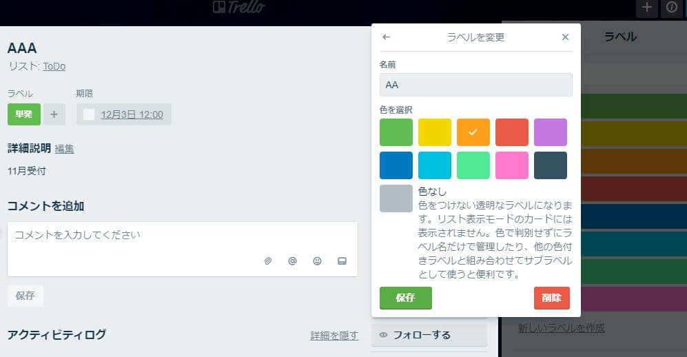The image size is (687, 357).
Task: Select the 色なし gray swatch
Action: pos(396,198)
